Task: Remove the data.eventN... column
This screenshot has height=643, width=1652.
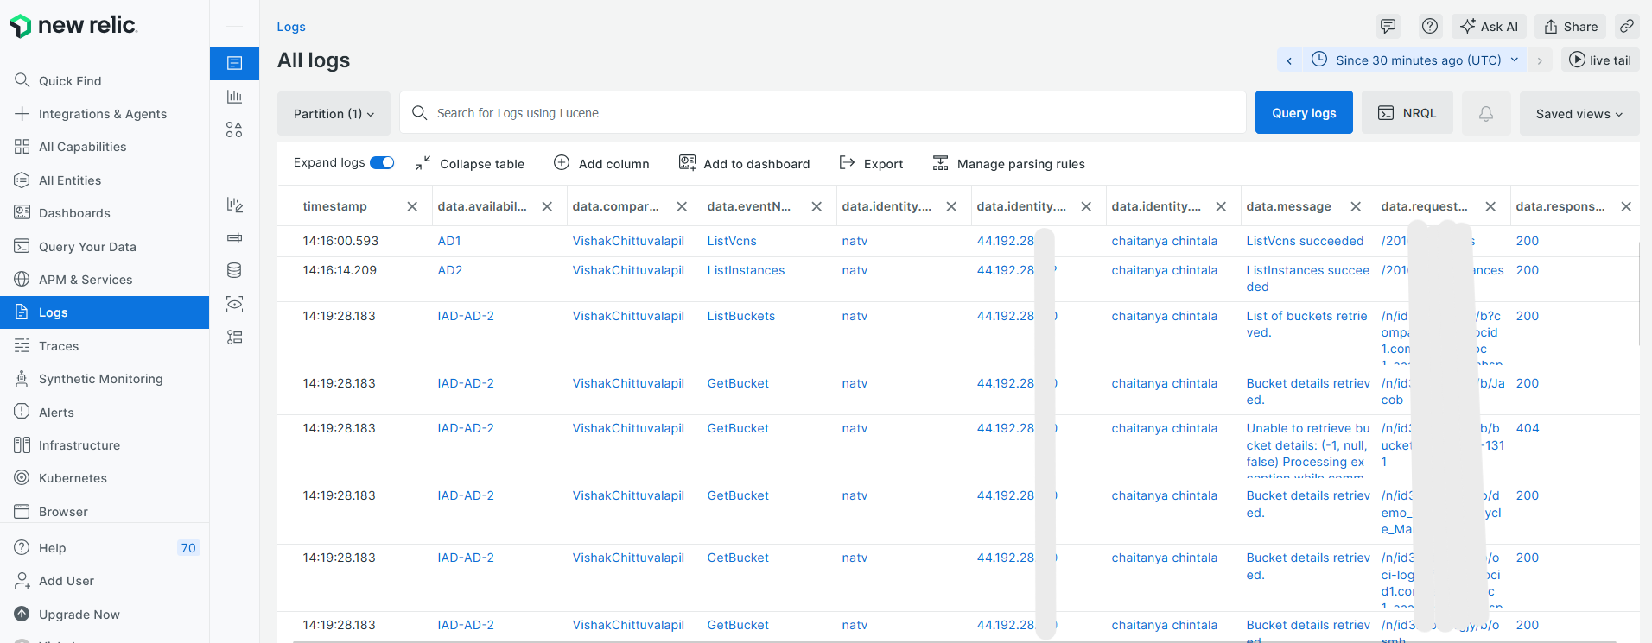Action: pos(816,206)
